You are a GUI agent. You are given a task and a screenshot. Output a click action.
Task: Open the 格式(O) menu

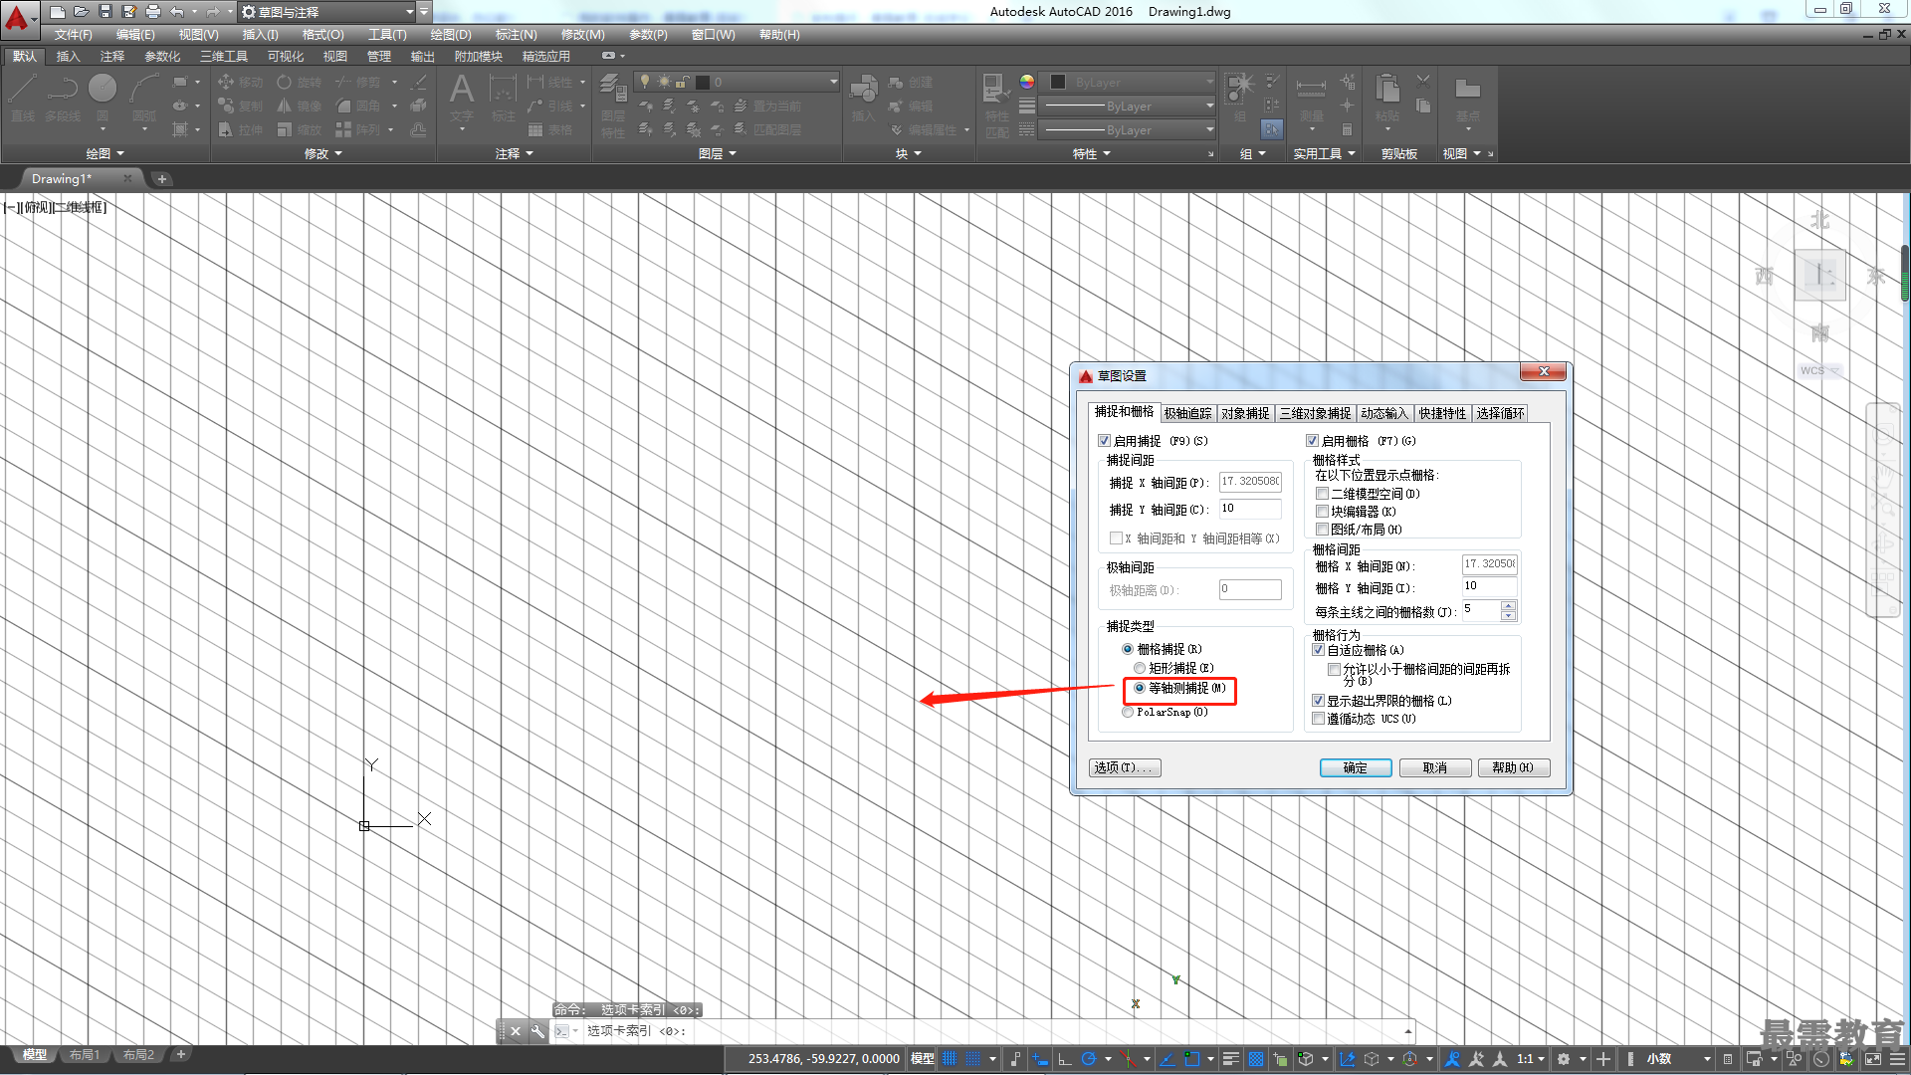(322, 35)
